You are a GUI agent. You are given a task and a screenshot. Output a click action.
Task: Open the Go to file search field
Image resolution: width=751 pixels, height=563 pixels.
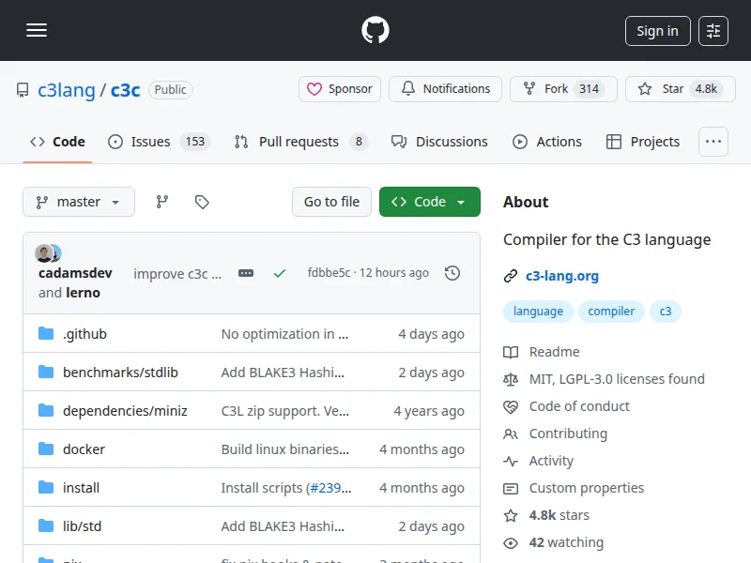coord(331,202)
